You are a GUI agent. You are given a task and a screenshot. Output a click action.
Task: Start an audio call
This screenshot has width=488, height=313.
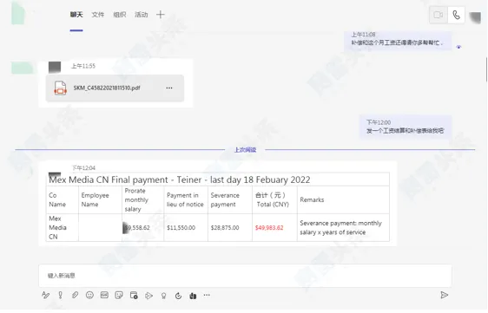pyautogui.click(x=456, y=15)
